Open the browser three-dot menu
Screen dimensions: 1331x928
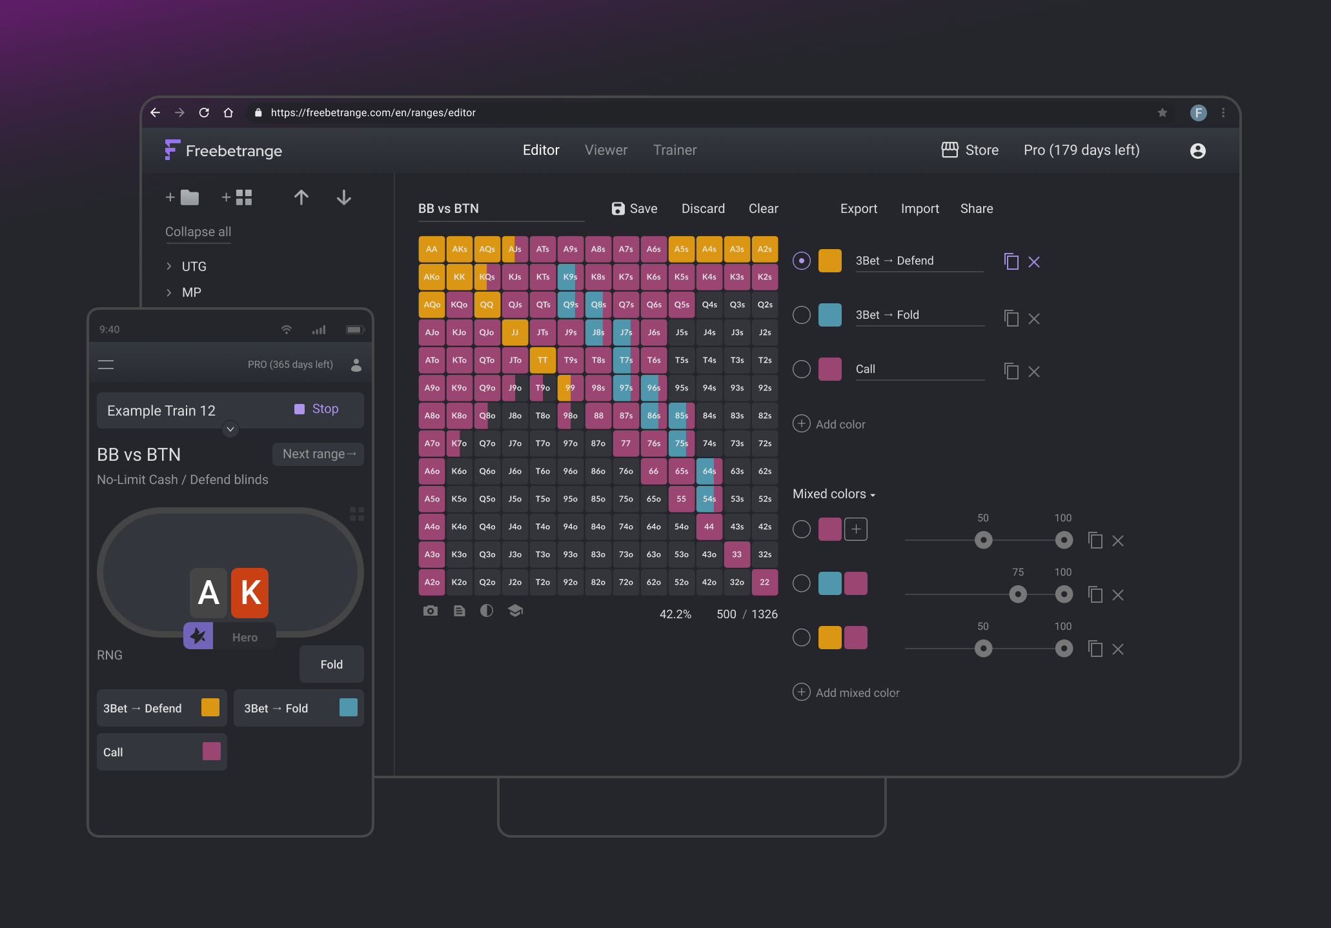point(1223,112)
